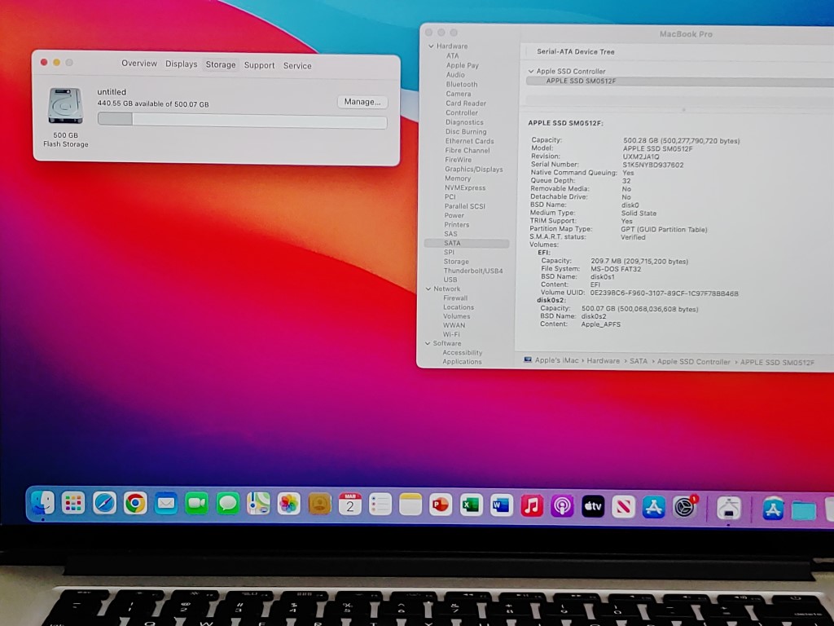Screen dimensions: 834x626
Task: Open Maps from the Dock
Action: click(x=258, y=504)
